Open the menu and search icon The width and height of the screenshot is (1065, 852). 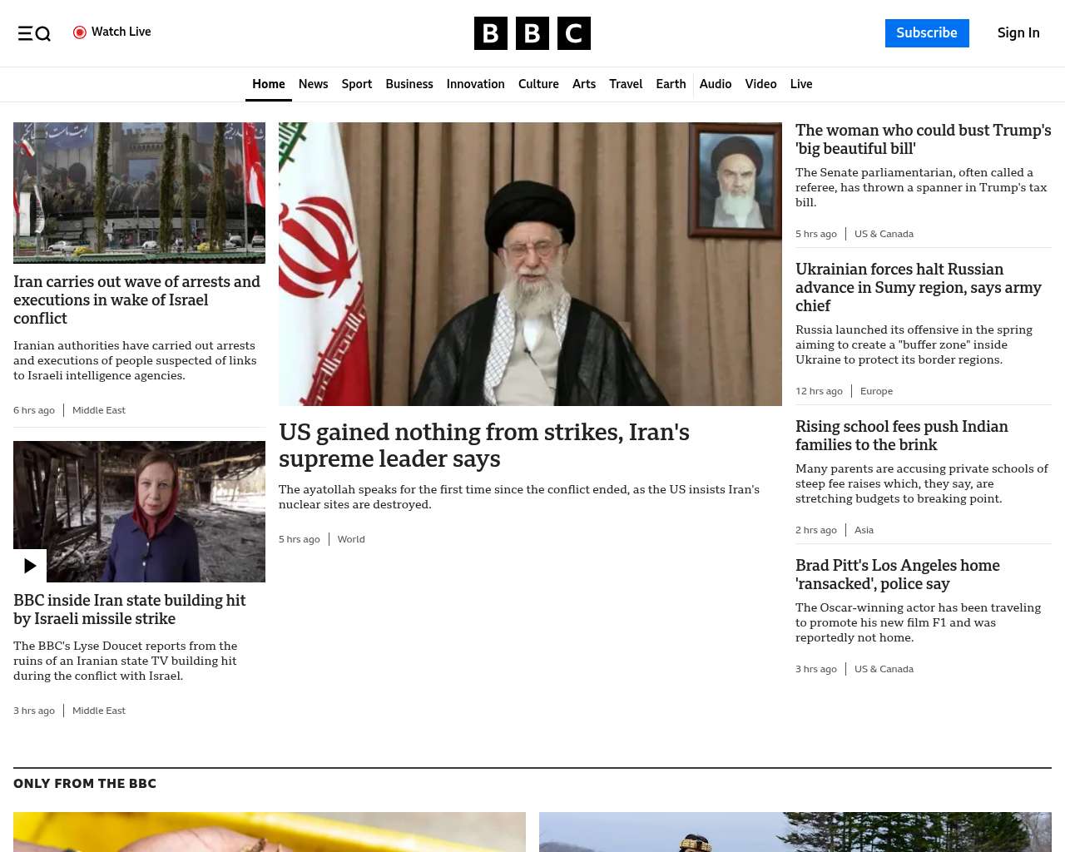point(34,33)
